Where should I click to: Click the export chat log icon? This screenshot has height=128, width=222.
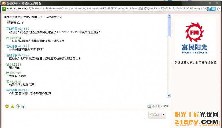pyautogui.click(x=149, y=106)
